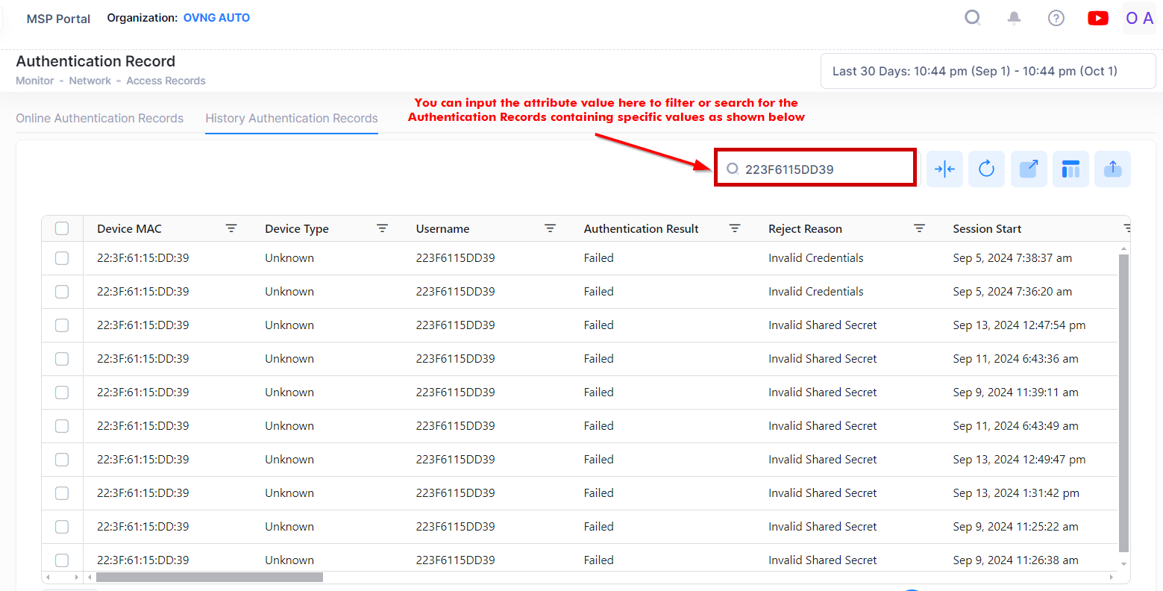Screen dimensions: 1163x591
Task: Switch to Online Authentication Records tab
Action: click(x=99, y=118)
